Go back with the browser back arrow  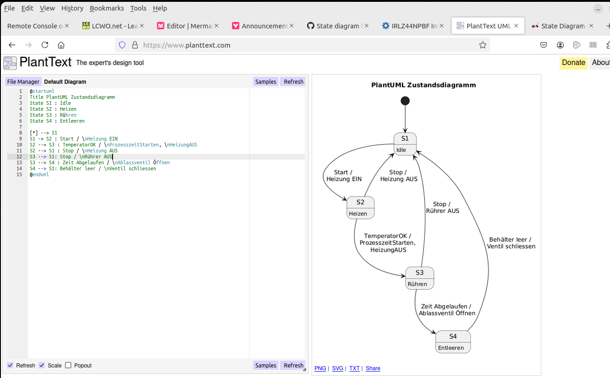coord(12,45)
